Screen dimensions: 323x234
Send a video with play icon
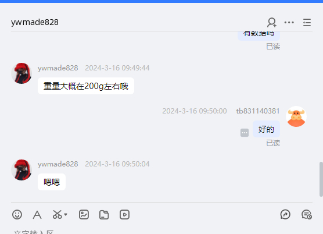tap(124, 215)
